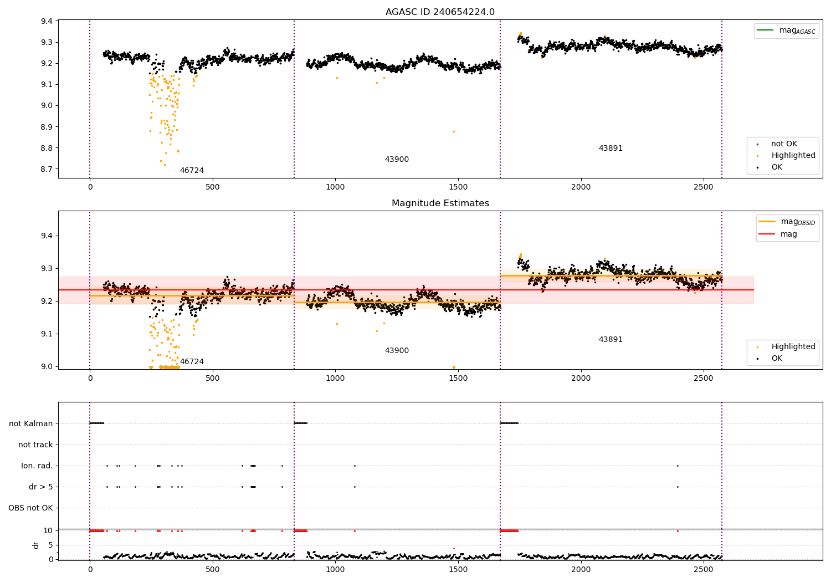Click obsid label 43900 in the AGASC plot
This screenshot has height=582, width=831.
(397, 160)
